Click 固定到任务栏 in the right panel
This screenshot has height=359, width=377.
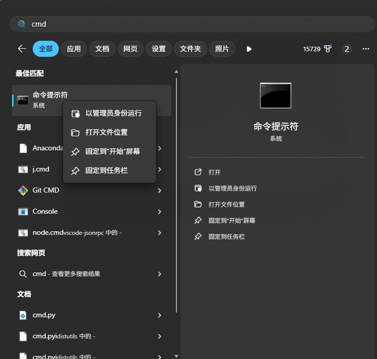click(227, 237)
